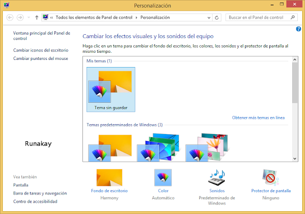Screen dimensions: 305x214
Task: Open the Sonidos music notes icon
Action: click(217, 177)
